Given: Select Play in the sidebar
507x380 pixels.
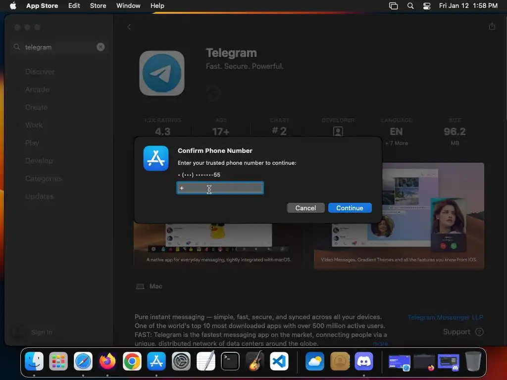Looking at the screenshot, I should [x=32, y=143].
